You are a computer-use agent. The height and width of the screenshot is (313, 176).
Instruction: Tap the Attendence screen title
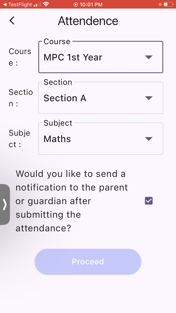click(88, 21)
